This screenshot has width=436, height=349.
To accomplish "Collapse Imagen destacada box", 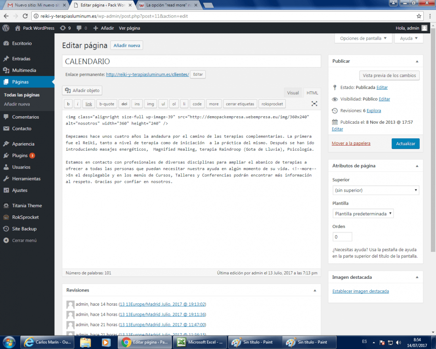I will (x=417, y=277).
